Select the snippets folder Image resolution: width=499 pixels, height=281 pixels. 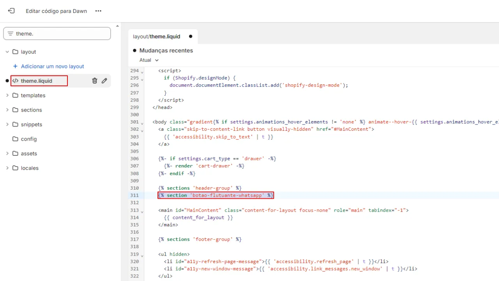(32, 124)
